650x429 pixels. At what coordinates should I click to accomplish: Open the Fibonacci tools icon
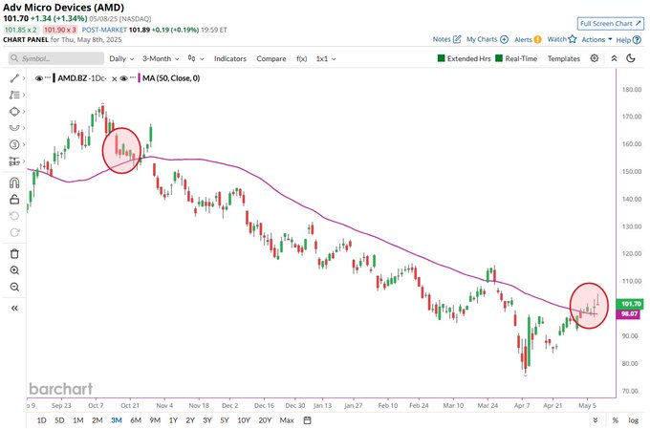click(14, 95)
